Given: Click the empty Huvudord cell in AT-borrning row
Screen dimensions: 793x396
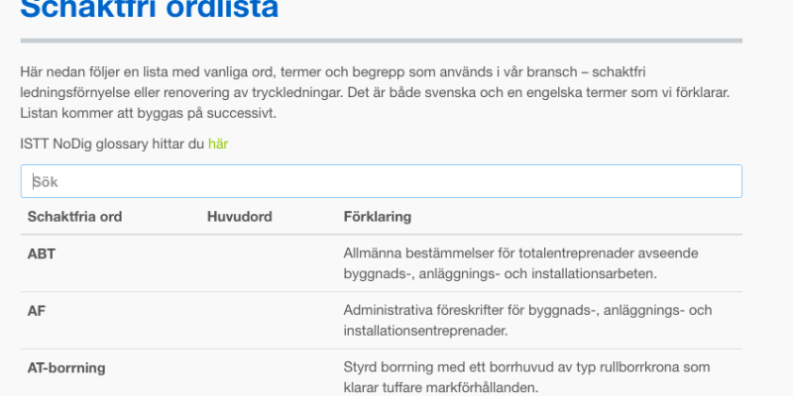Looking at the screenshot, I should tap(269, 373).
